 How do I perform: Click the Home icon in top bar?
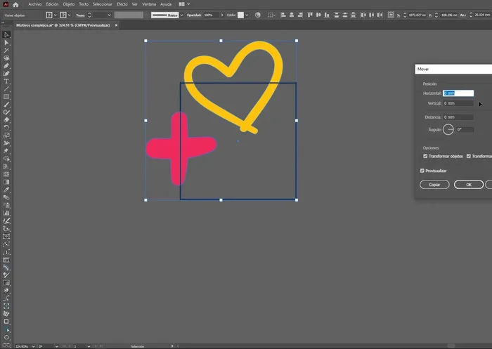15,4
